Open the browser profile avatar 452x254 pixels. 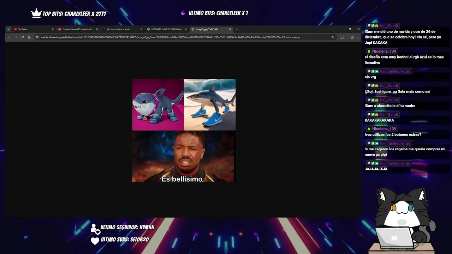click(352, 37)
